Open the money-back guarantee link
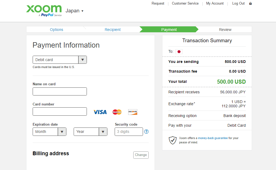The height and width of the screenshot is (170, 276). (213, 138)
